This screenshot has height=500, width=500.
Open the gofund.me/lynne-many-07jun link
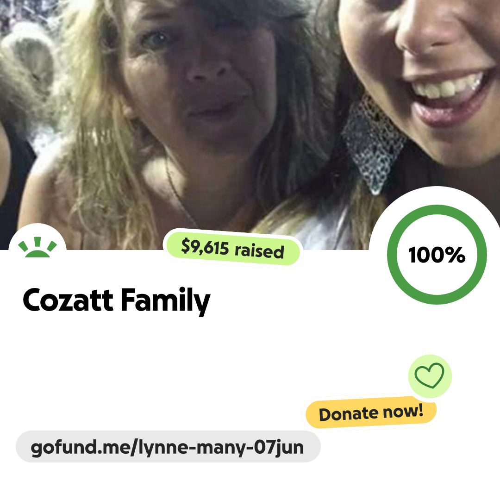tap(168, 446)
